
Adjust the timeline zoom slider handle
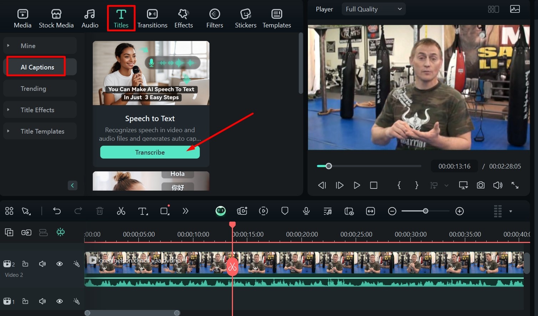click(425, 211)
